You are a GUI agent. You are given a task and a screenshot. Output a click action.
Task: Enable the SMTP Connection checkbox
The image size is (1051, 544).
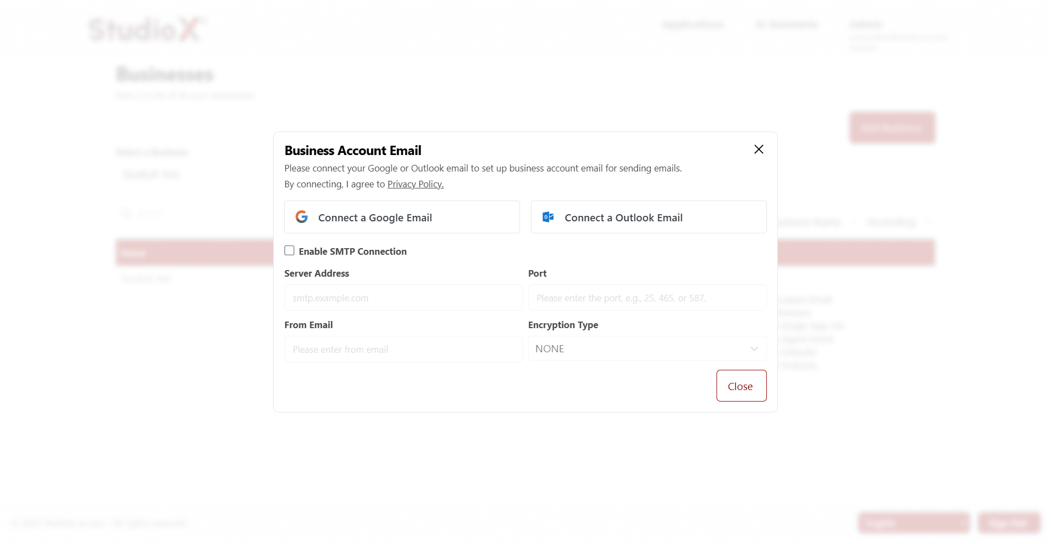click(290, 250)
